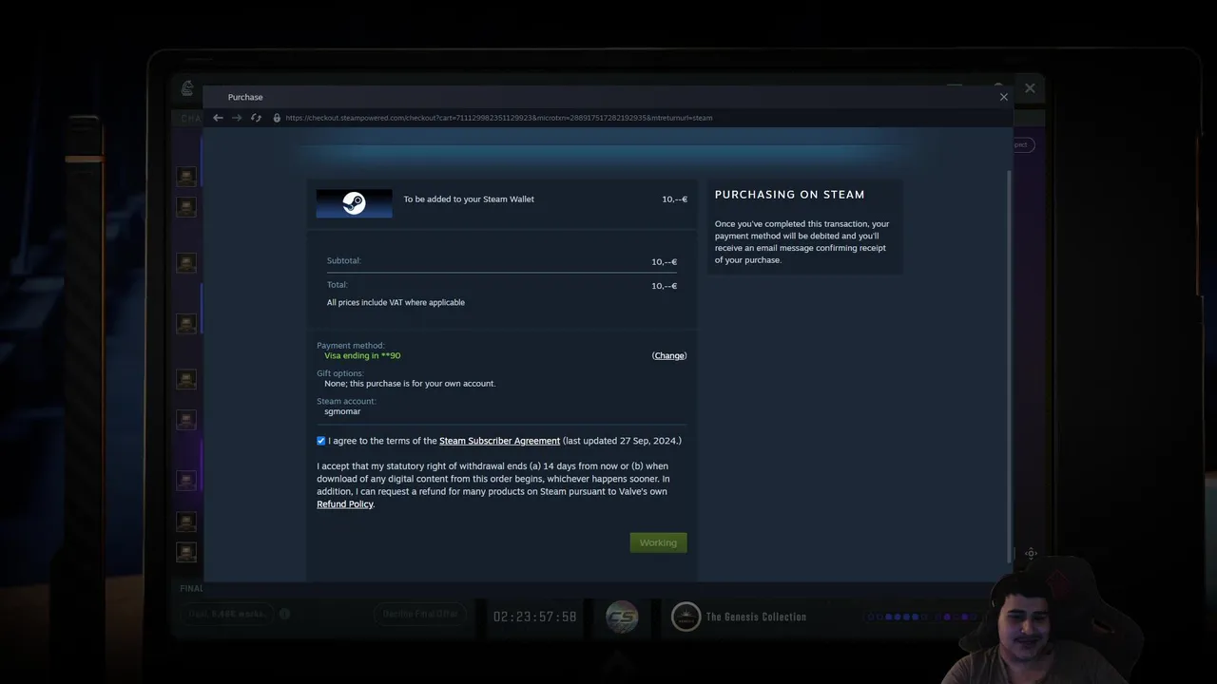This screenshot has height=684, width=1217.
Task: Toggle the Steam Subscriber Agreement checkbox
Action: pos(320,441)
